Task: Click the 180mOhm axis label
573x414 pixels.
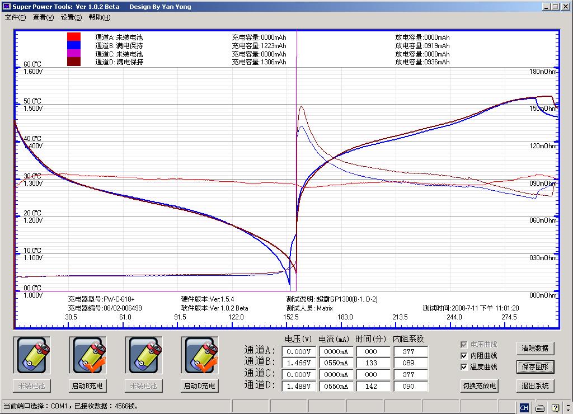Action: point(543,72)
